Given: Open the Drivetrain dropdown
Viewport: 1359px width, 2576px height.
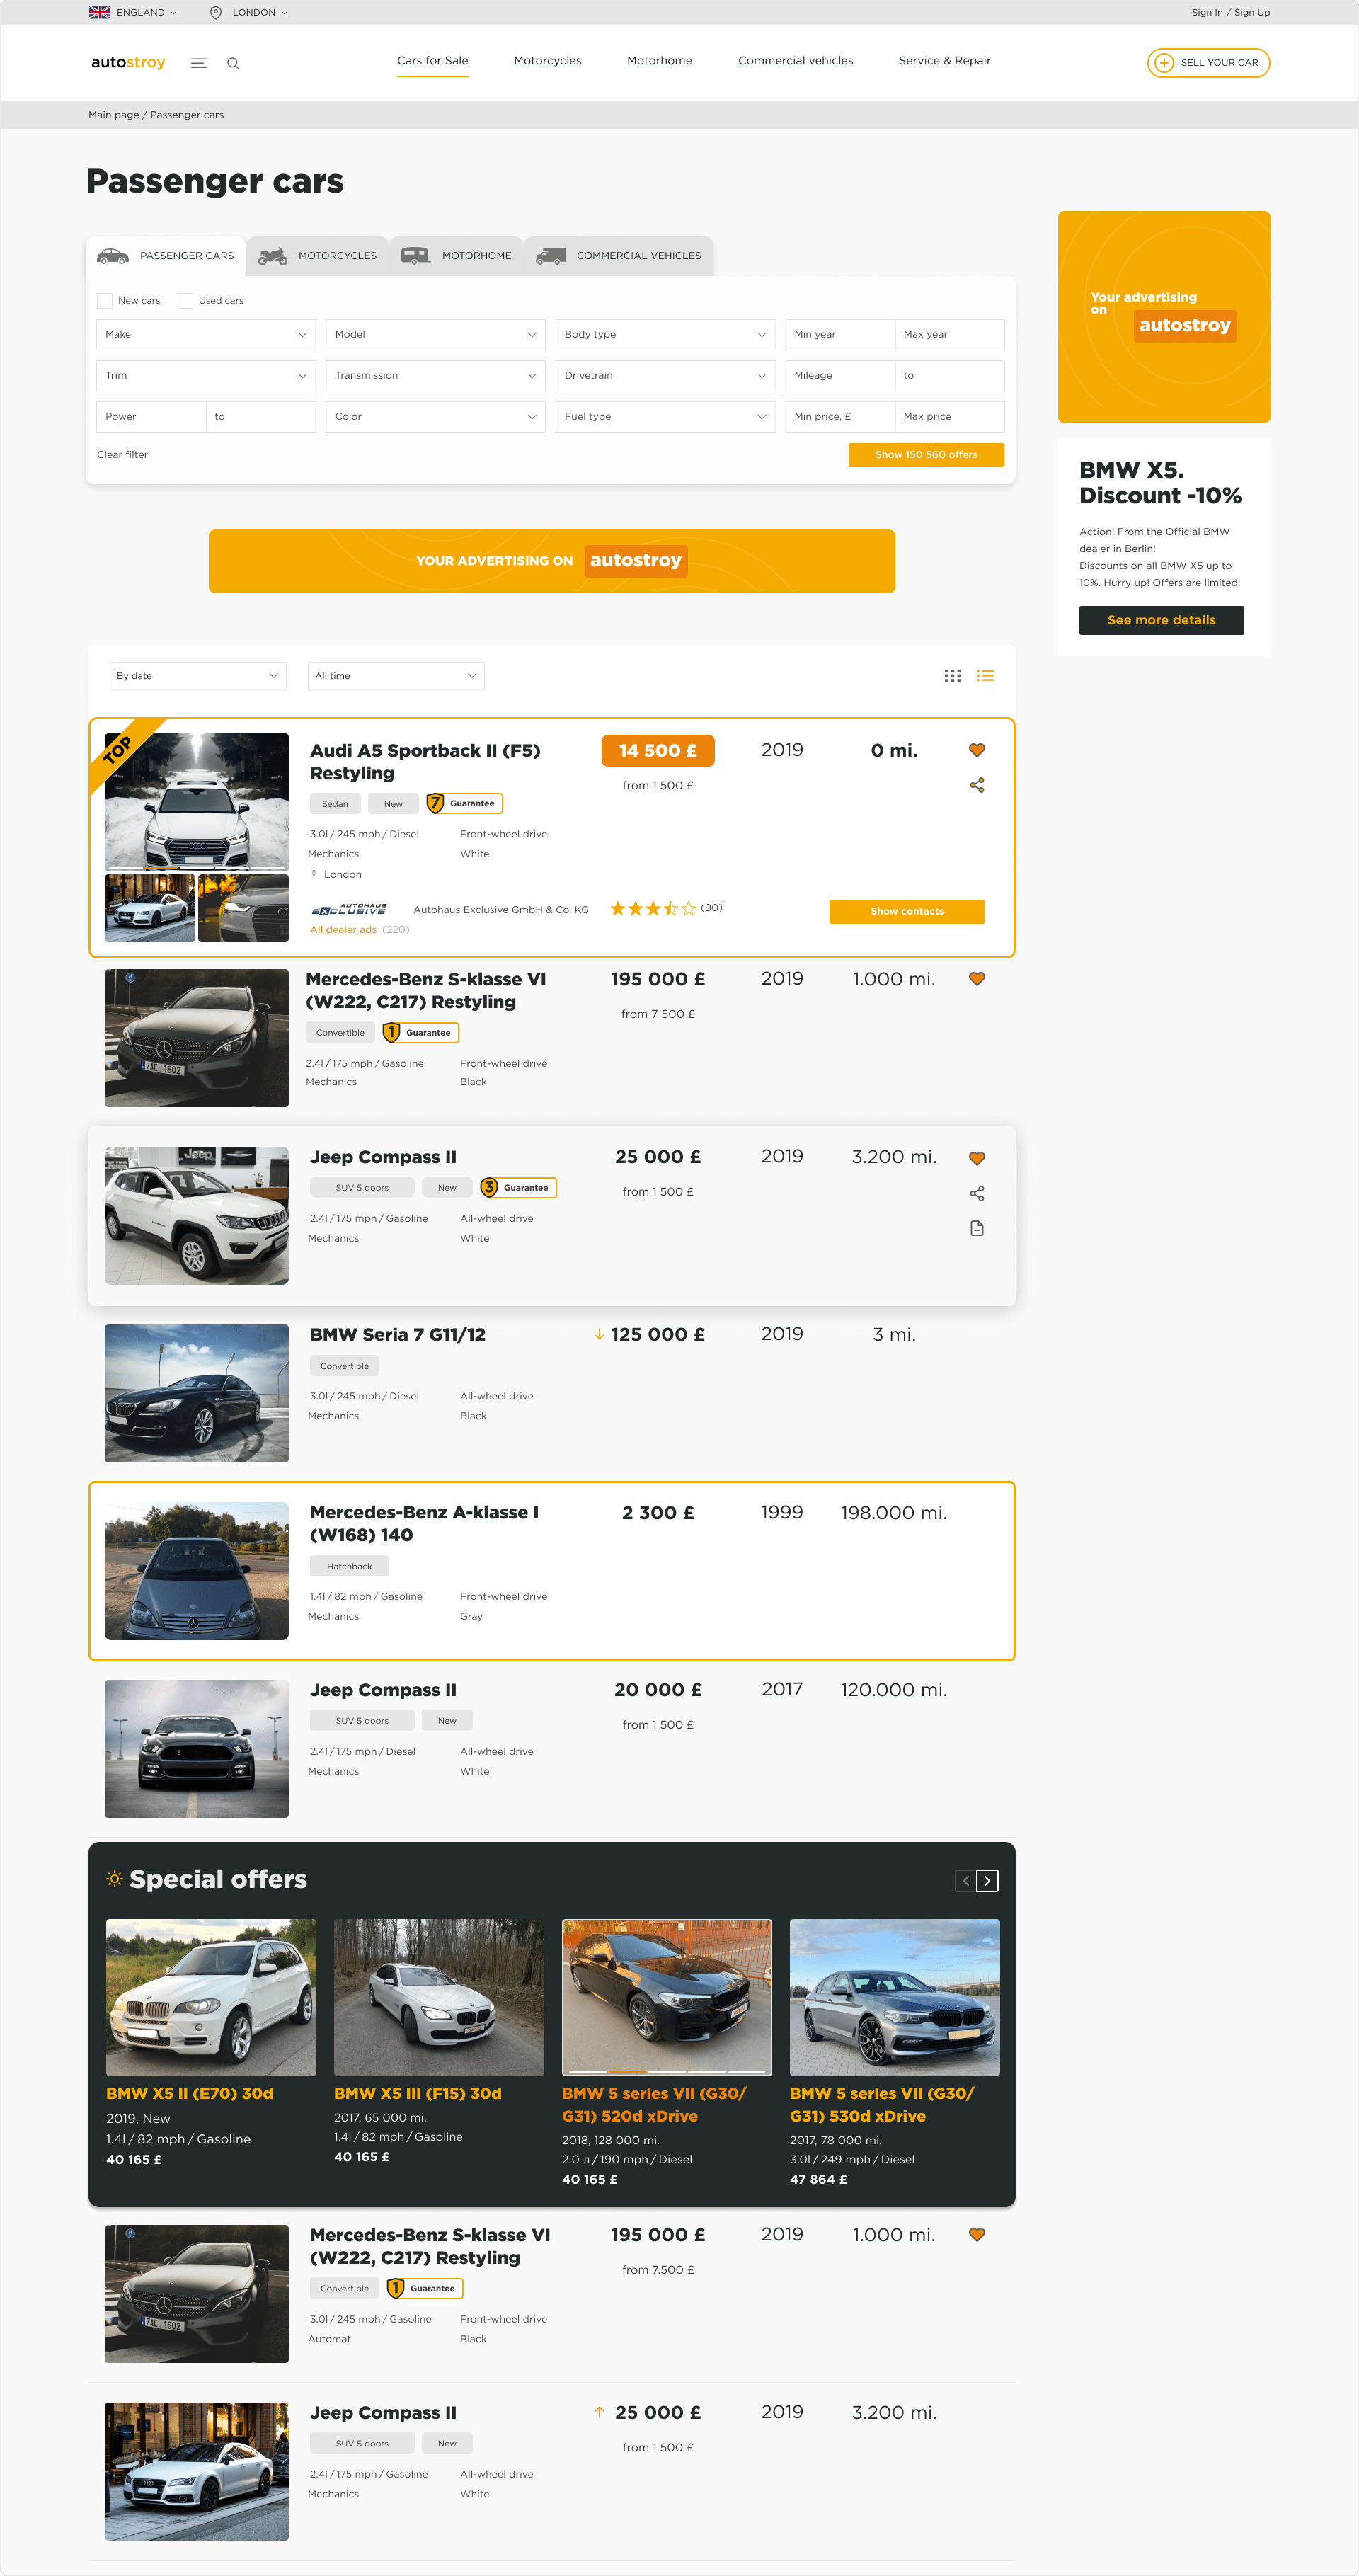Looking at the screenshot, I should click(x=665, y=375).
